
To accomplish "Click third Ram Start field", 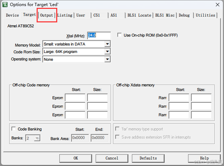I will [179, 115].
